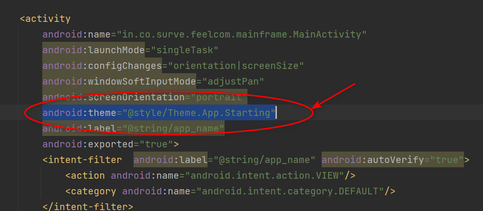The width and height of the screenshot is (483, 211).
Task: Click the opening intent-filter tag name
Action: 82,160
